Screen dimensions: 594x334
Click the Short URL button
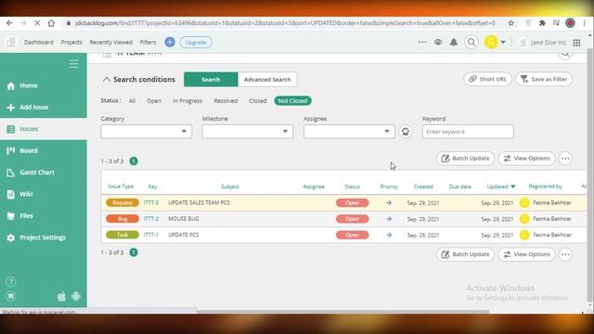coord(487,79)
